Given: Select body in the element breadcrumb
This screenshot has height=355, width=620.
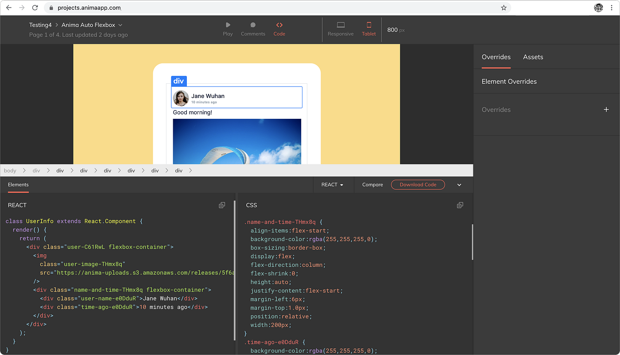Looking at the screenshot, I should click(x=10, y=171).
